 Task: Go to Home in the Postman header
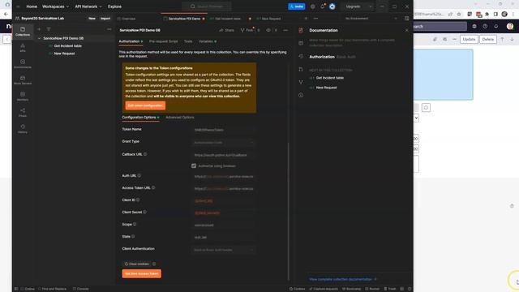(x=32, y=6)
